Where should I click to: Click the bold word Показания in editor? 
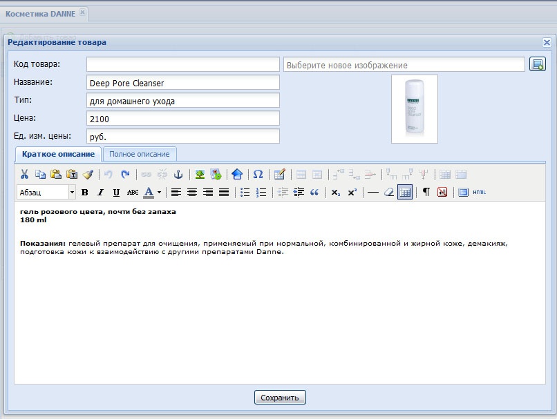coord(43,244)
